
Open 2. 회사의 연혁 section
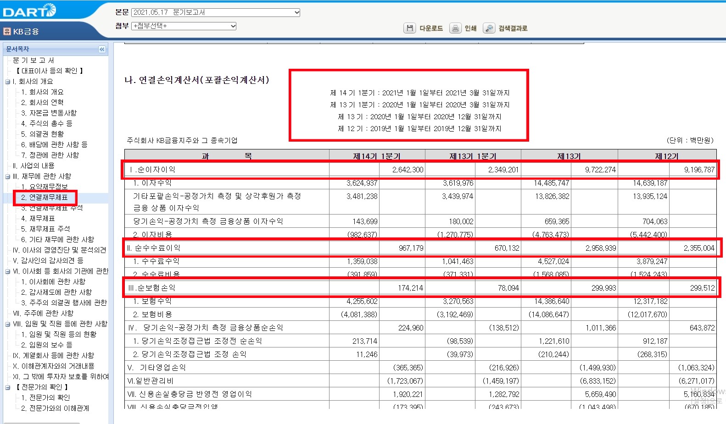click(x=42, y=102)
